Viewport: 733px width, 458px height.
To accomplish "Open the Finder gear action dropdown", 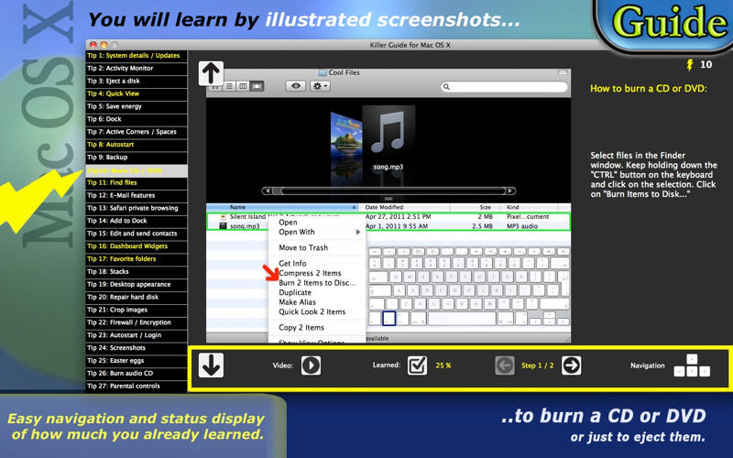I will [x=320, y=86].
